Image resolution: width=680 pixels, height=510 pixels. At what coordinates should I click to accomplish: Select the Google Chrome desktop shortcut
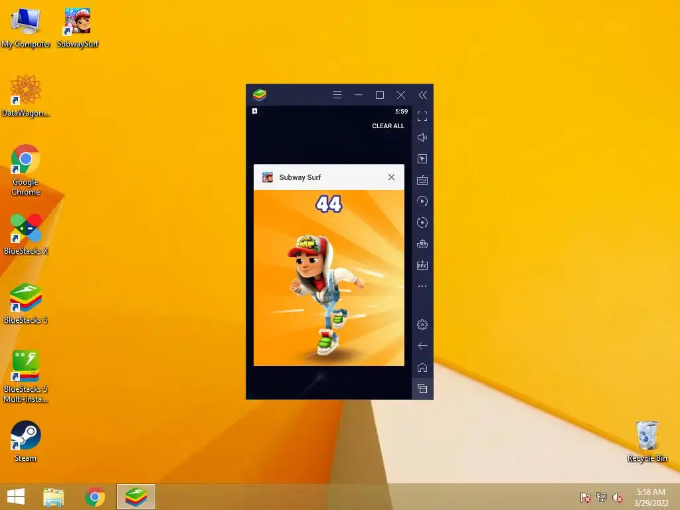point(26,170)
